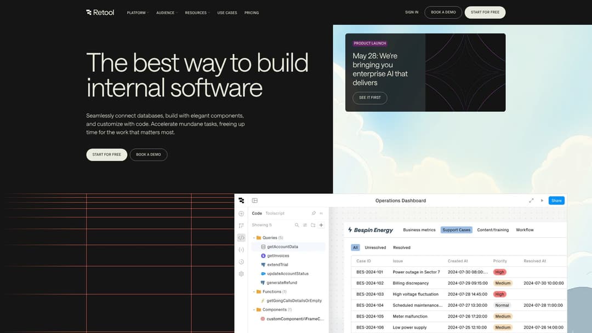Open the Audience dropdown menu
The height and width of the screenshot is (333, 592).
pos(167,13)
